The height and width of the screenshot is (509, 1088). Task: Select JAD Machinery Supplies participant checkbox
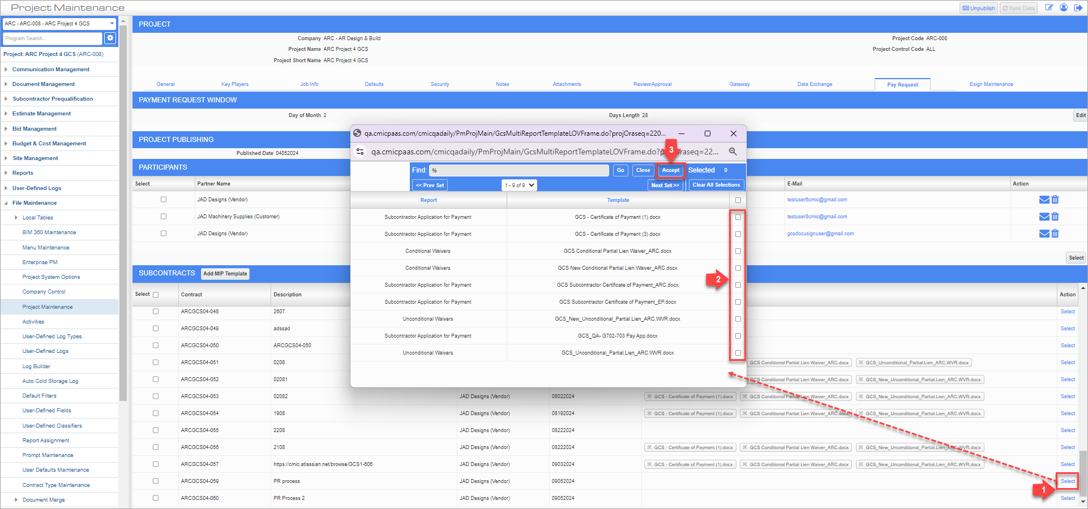point(164,216)
